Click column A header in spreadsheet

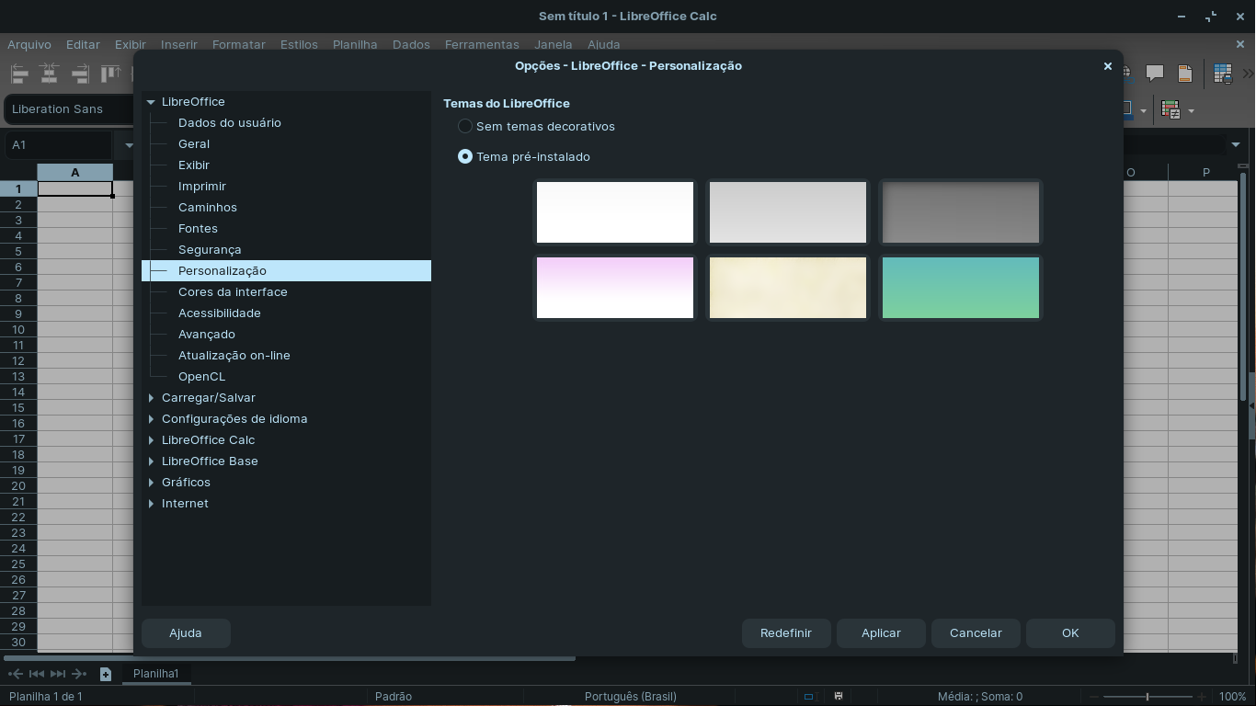tap(75, 172)
